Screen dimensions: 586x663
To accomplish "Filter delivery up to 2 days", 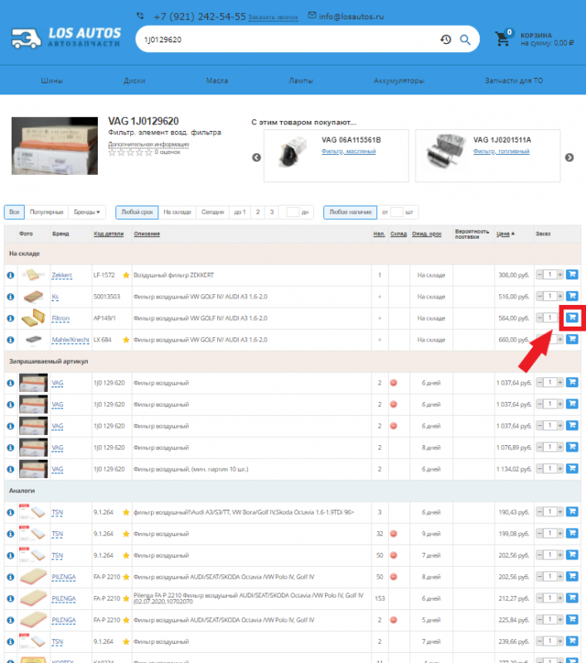I will [258, 212].
